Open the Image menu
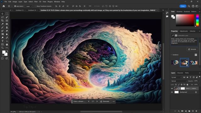Screen dimensions: 201x113 click(15, 2)
